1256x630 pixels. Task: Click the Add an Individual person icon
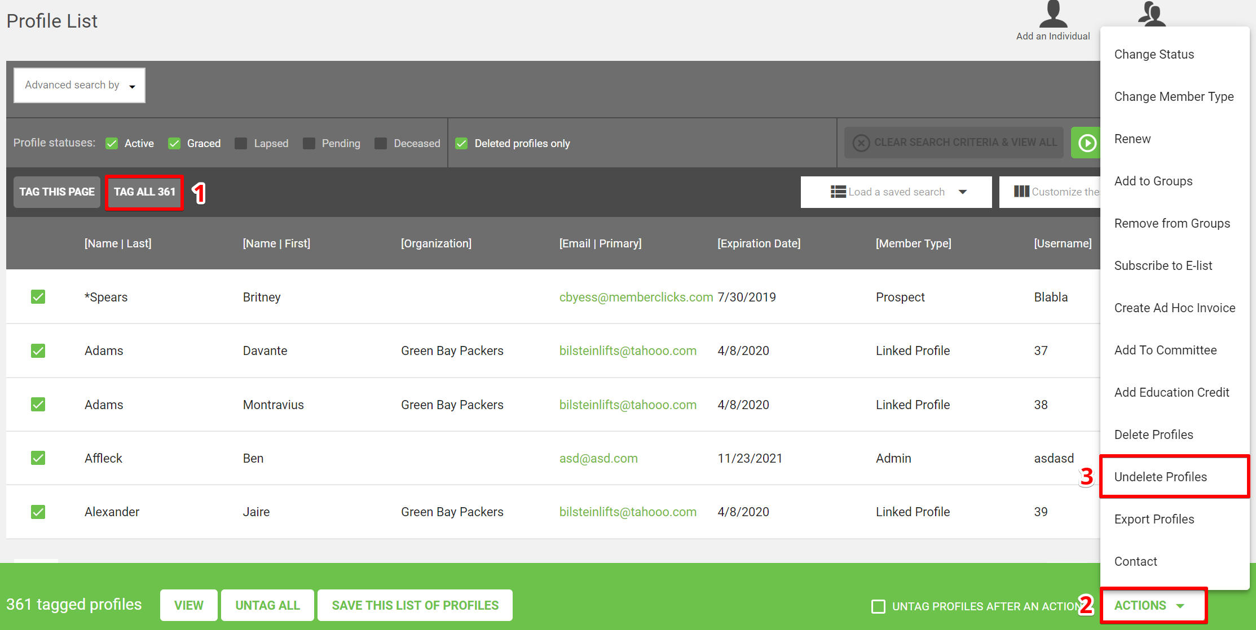point(1053,14)
